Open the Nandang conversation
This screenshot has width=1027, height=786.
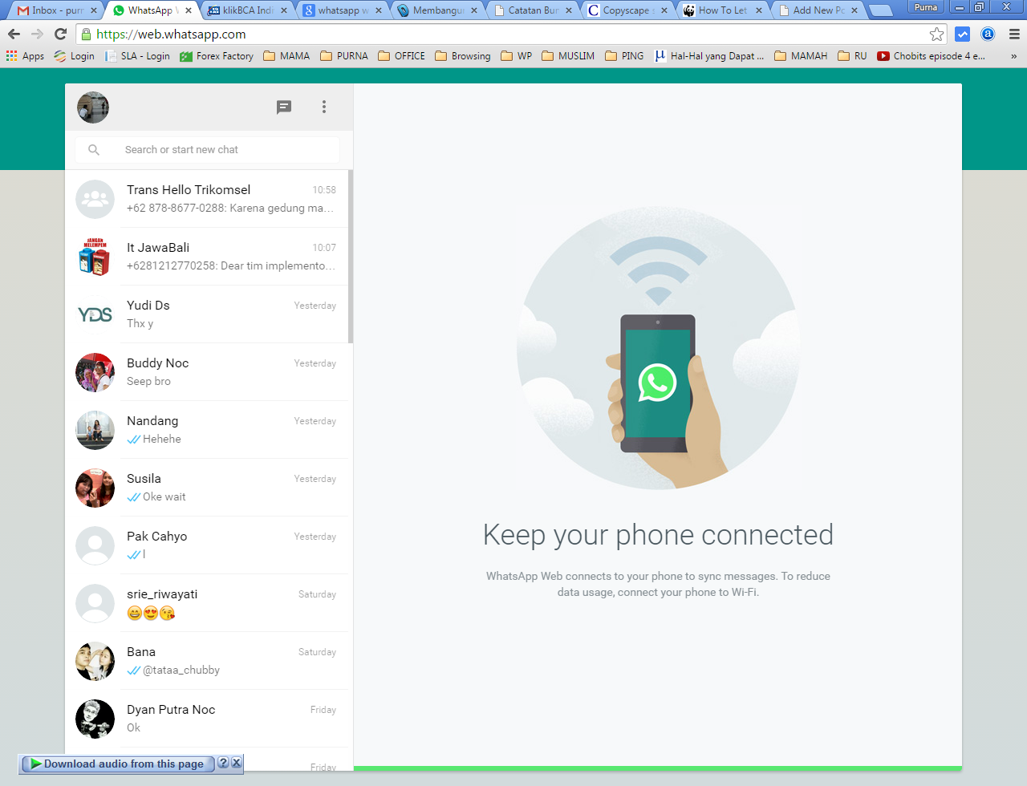207,430
